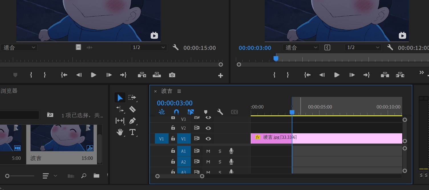Select the 波吉 sequence tab
The width and height of the screenshot is (429, 190).
(x=167, y=91)
